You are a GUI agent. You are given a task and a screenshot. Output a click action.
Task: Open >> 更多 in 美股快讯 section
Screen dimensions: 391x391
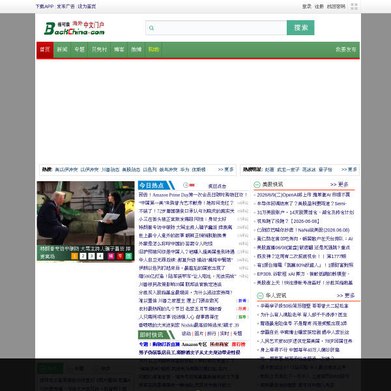(339, 184)
